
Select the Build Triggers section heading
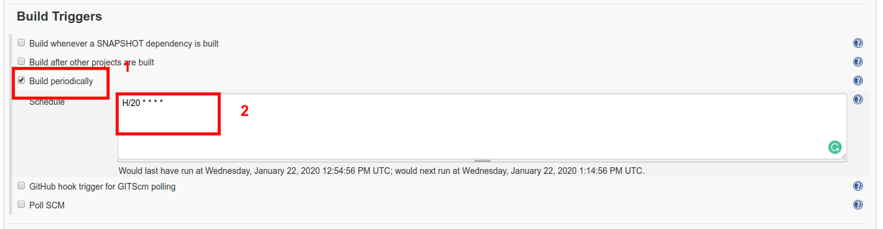(60, 16)
